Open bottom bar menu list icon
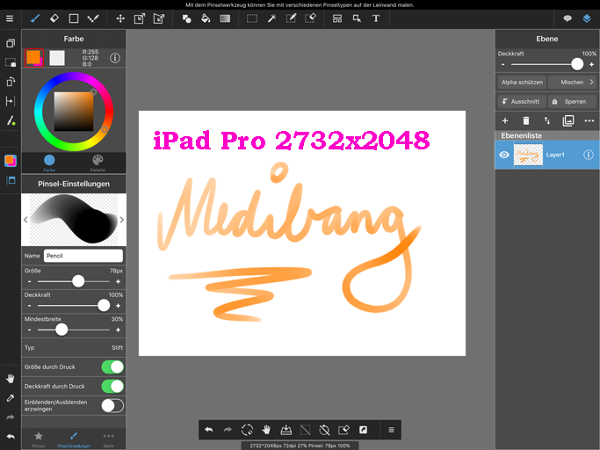 coord(391,430)
